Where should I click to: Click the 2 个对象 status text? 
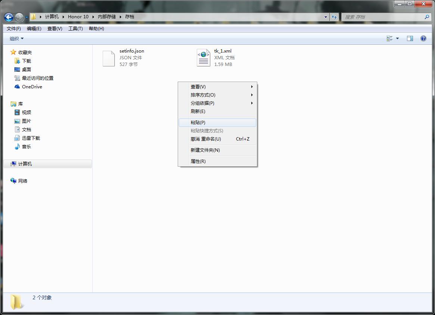42,297
